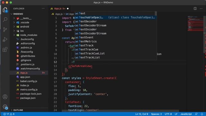This screenshot has height=116, width=206.
Task: Click the code minimap preview
Action: tap(195, 24)
